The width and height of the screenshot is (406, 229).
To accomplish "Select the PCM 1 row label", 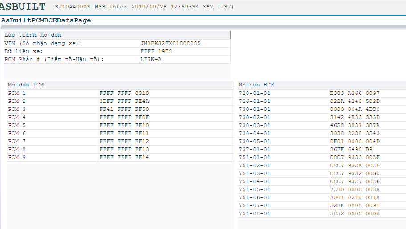I will coord(17,93).
